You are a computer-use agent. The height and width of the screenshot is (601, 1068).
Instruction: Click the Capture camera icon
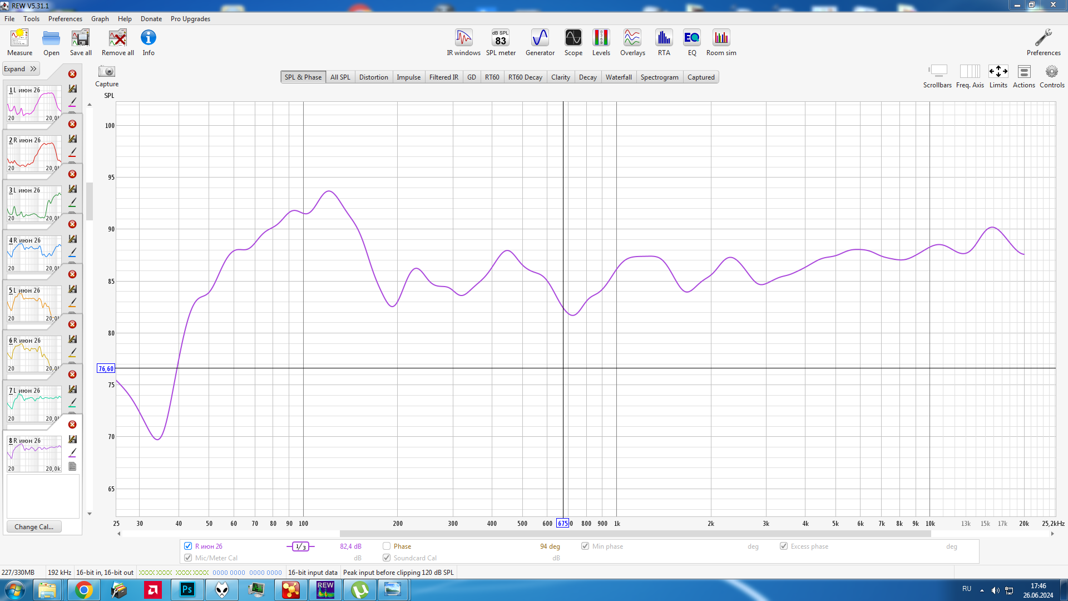(106, 72)
